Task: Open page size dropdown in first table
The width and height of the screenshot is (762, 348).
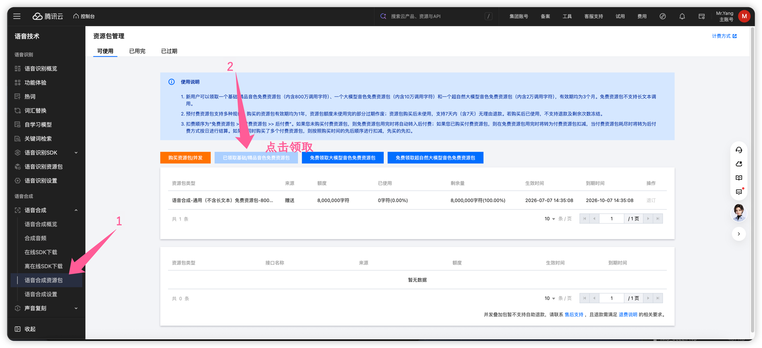Action: [549, 219]
